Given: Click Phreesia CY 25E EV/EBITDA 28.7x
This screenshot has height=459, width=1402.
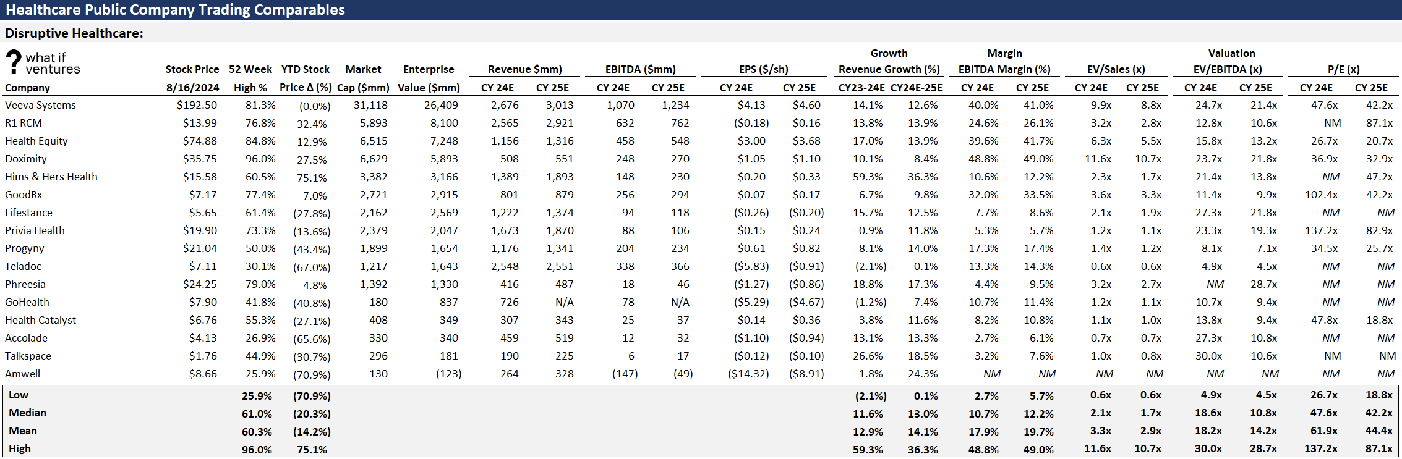Looking at the screenshot, I should tap(1264, 284).
